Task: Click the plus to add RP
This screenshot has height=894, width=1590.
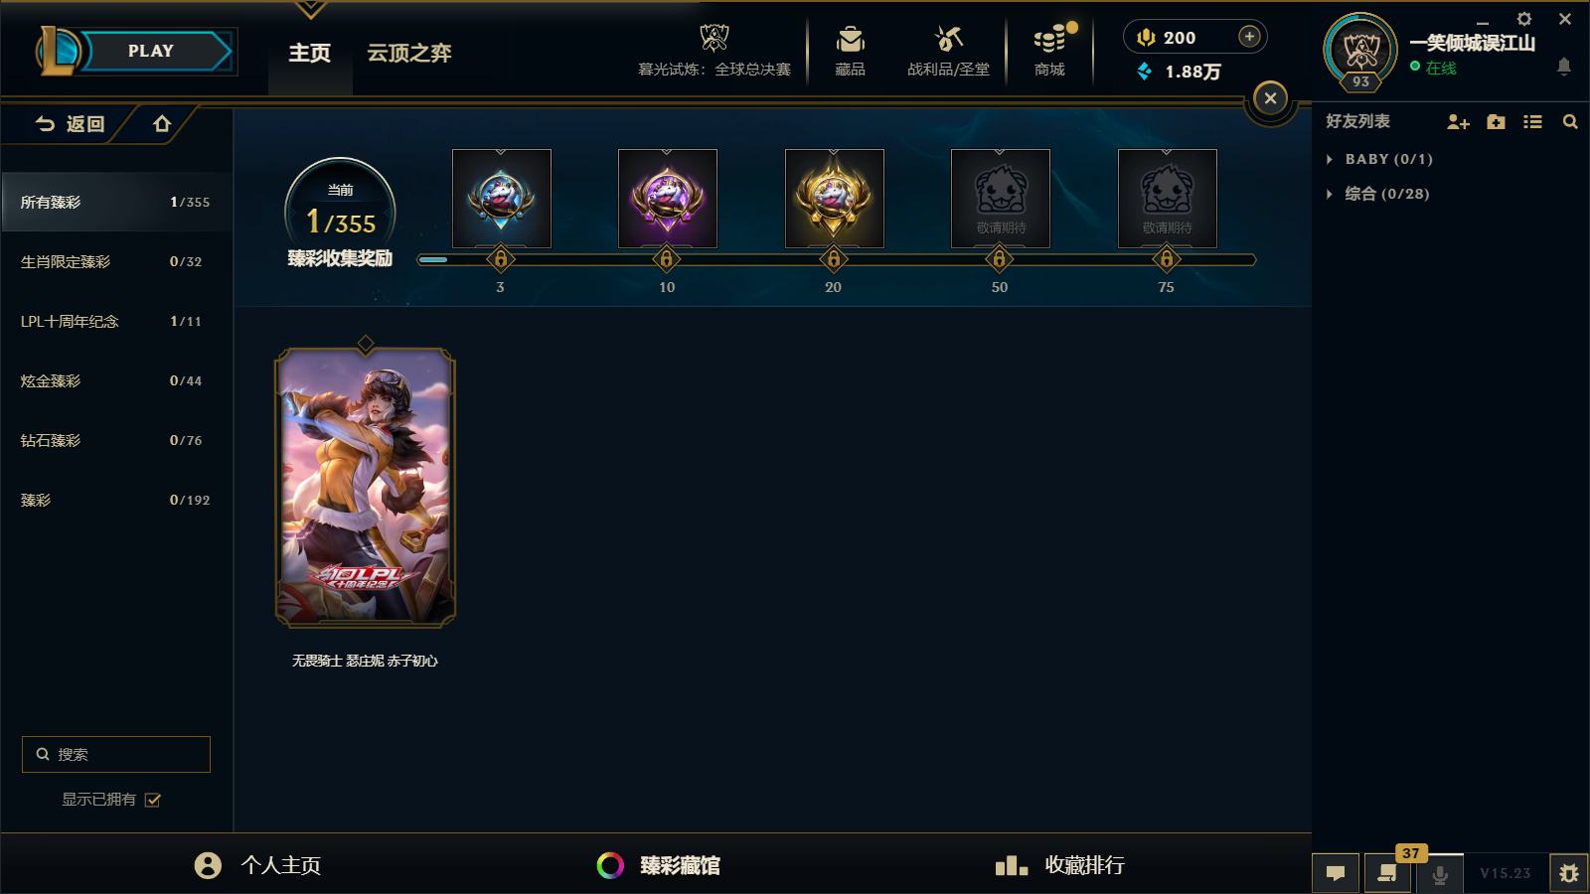Action: 1249,37
